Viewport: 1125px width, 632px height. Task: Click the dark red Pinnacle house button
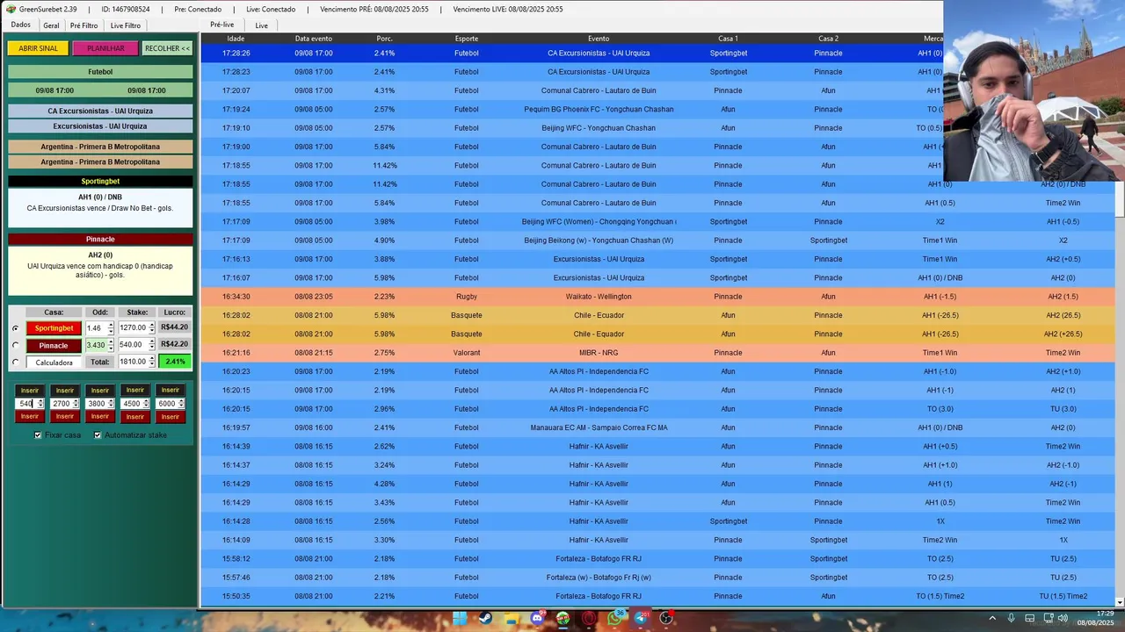54,345
